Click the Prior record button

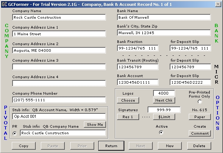tap(82, 146)
